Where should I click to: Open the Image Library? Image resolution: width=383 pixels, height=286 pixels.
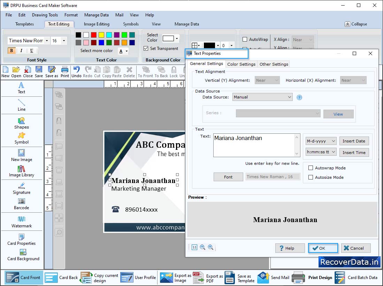coord(22,171)
